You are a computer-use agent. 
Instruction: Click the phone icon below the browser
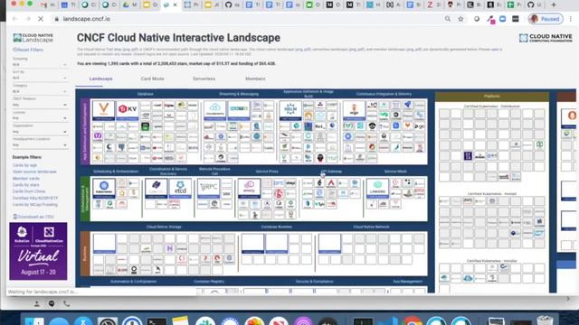click(66, 303)
